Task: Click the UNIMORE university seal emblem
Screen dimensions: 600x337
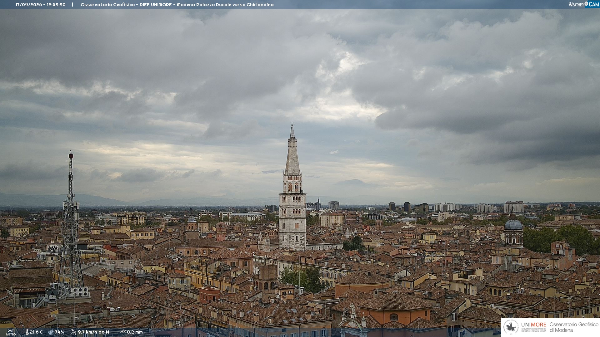Action: click(x=511, y=327)
